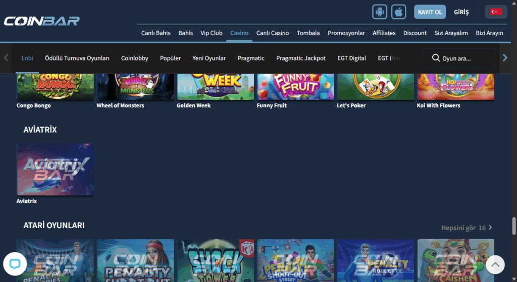Open the Canlı Bahis menu
Screen dimensions: 517x282
[156, 33]
